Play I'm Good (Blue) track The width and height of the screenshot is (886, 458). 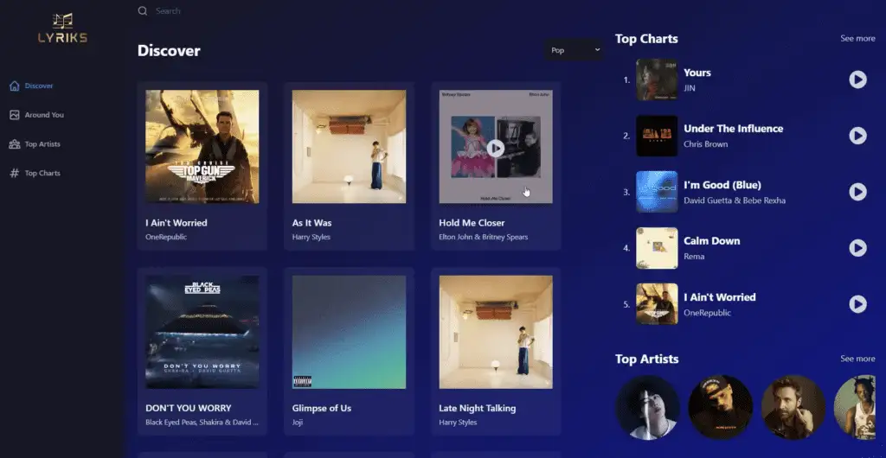[857, 192]
